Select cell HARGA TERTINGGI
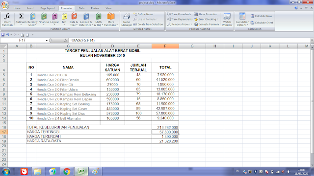 (x=89, y=132)
